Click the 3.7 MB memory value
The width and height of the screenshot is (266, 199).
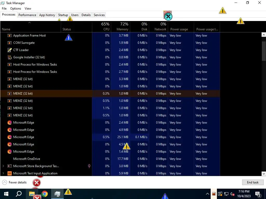point(123,35)
